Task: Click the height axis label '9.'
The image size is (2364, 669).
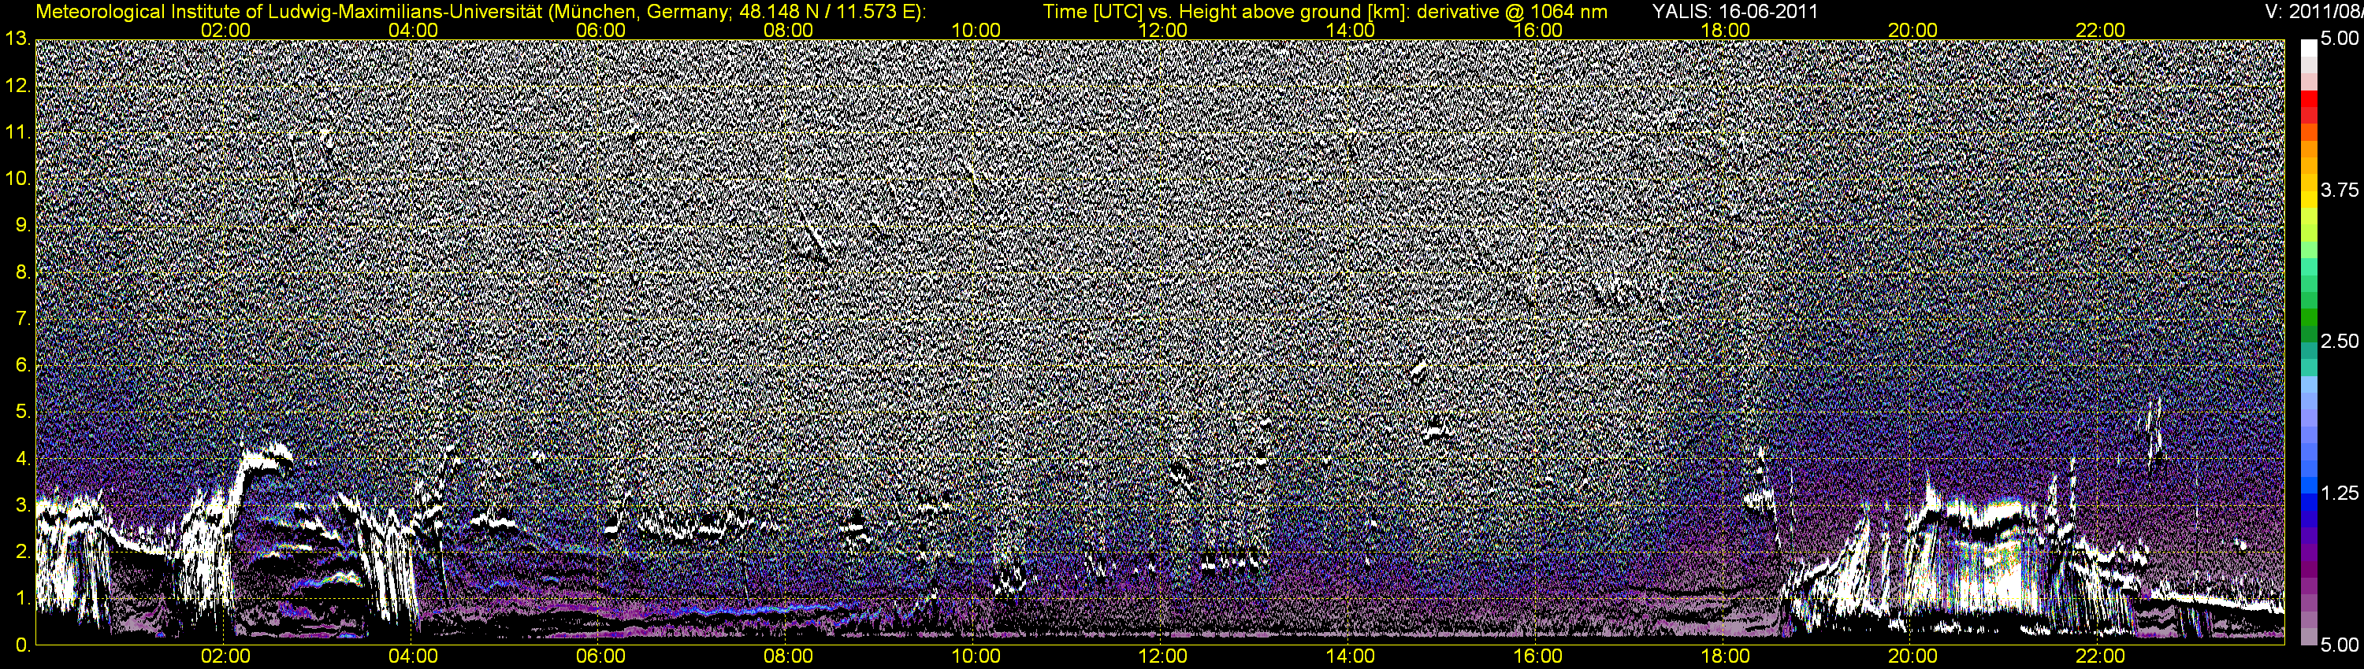Action: (x=23, y=225)
